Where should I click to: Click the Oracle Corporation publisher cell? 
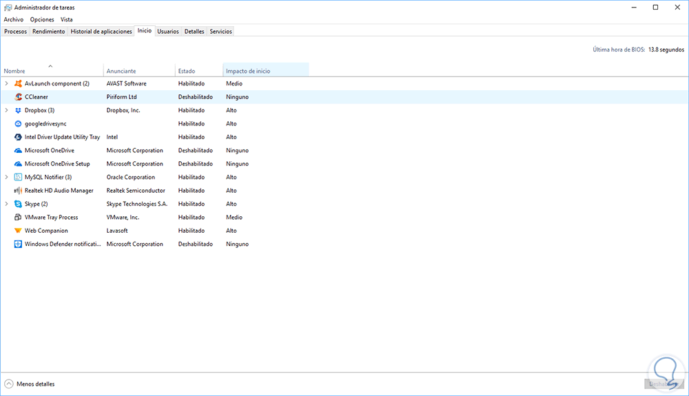pos(130,178)
